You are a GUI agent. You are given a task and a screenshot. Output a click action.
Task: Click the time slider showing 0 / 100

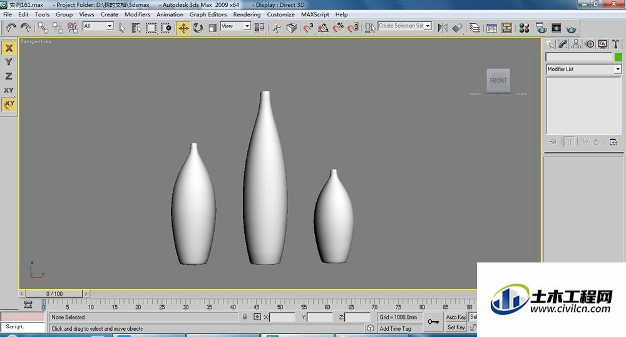click(x=54, y=294)
